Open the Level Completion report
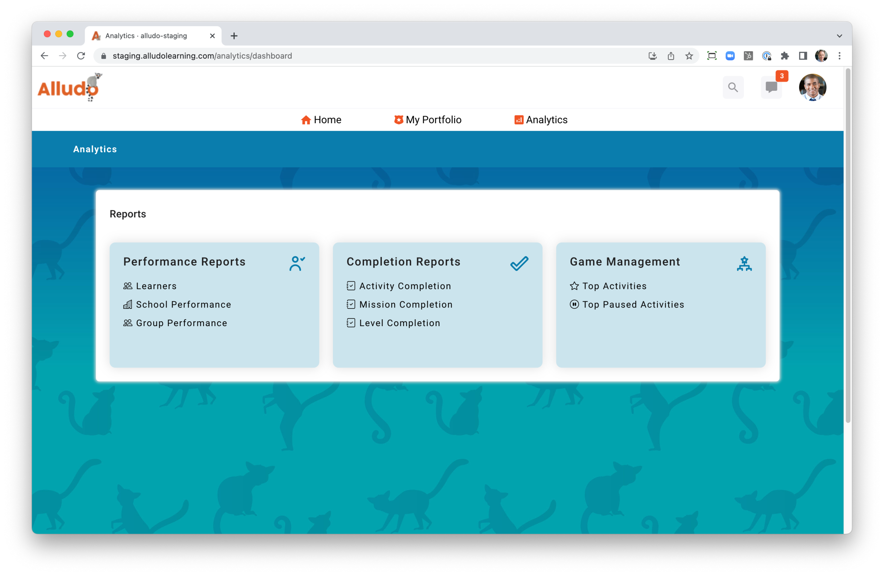Image resolution: width=884 pixels, height=576 pixels. pyautogui.click(x=393, y=323)
